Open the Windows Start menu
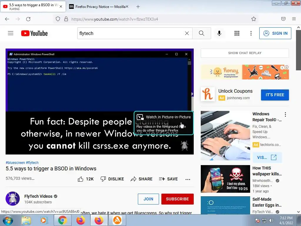Viewport: 301px width, 226px height. 8,220
